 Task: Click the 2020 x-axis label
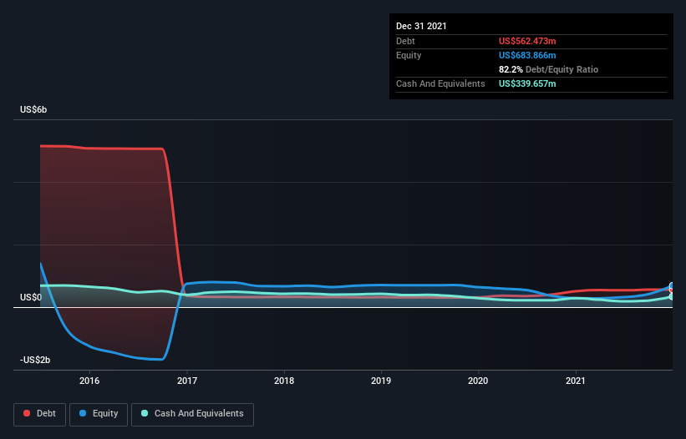(x=478, y=381)
